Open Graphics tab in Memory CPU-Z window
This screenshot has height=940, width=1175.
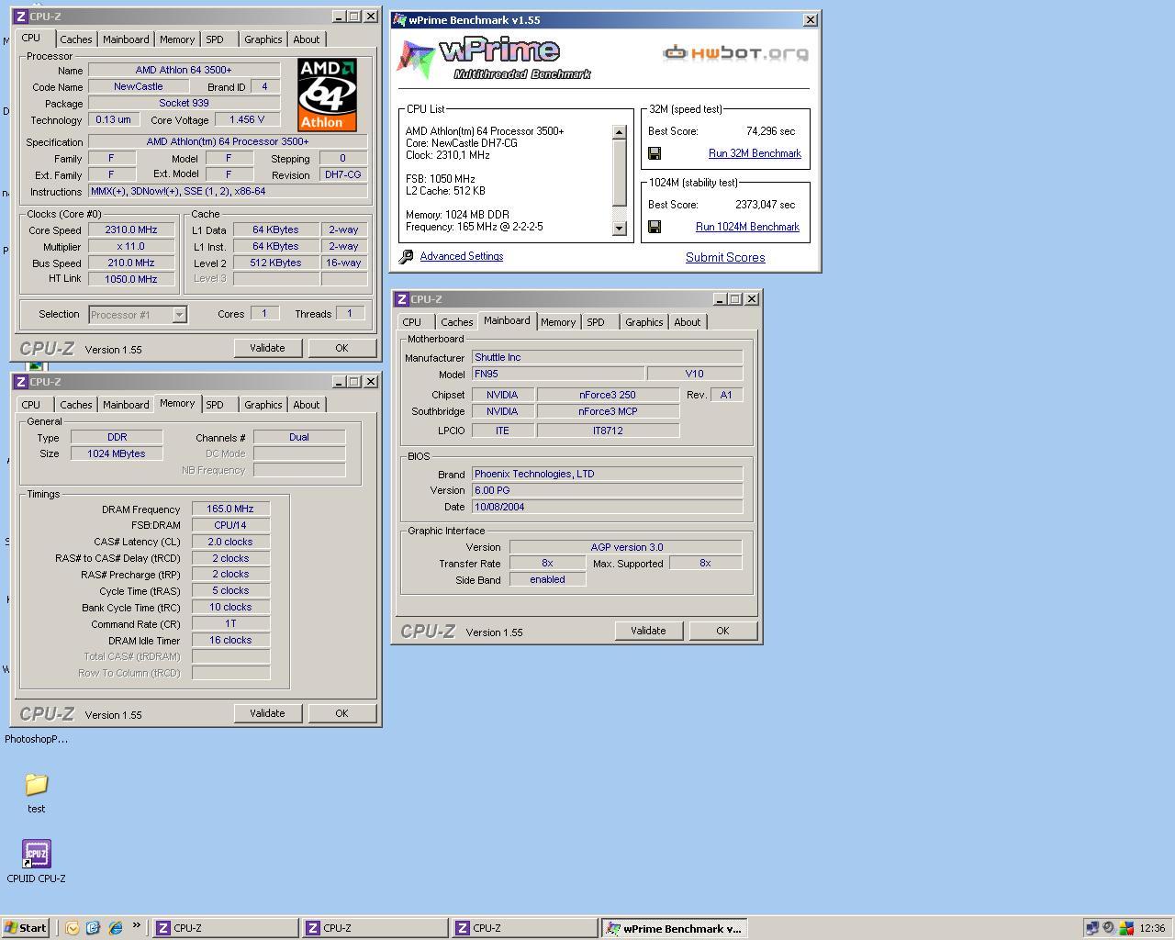(263, 405)
